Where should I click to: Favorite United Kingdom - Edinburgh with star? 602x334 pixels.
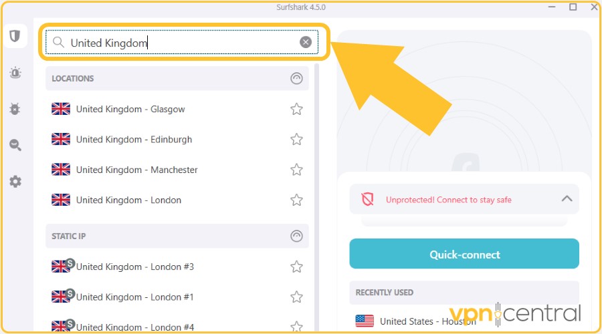click(x=296, y=140)
